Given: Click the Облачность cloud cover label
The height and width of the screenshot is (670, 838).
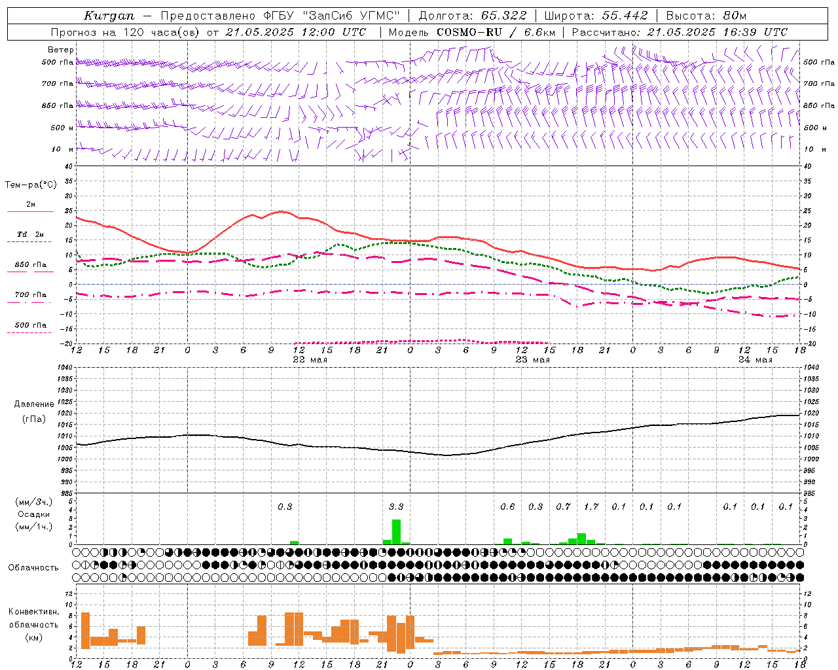Looking at the screenshot, I should tap(33, 568).
